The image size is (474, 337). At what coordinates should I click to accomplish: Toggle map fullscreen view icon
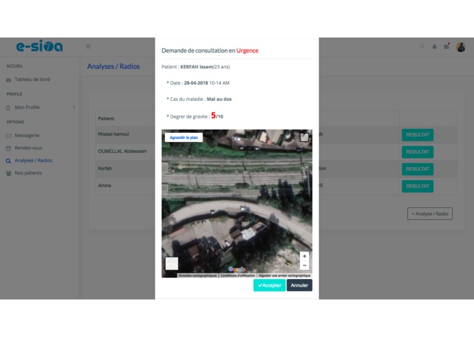pyautogui.click(x=304, y=137)
